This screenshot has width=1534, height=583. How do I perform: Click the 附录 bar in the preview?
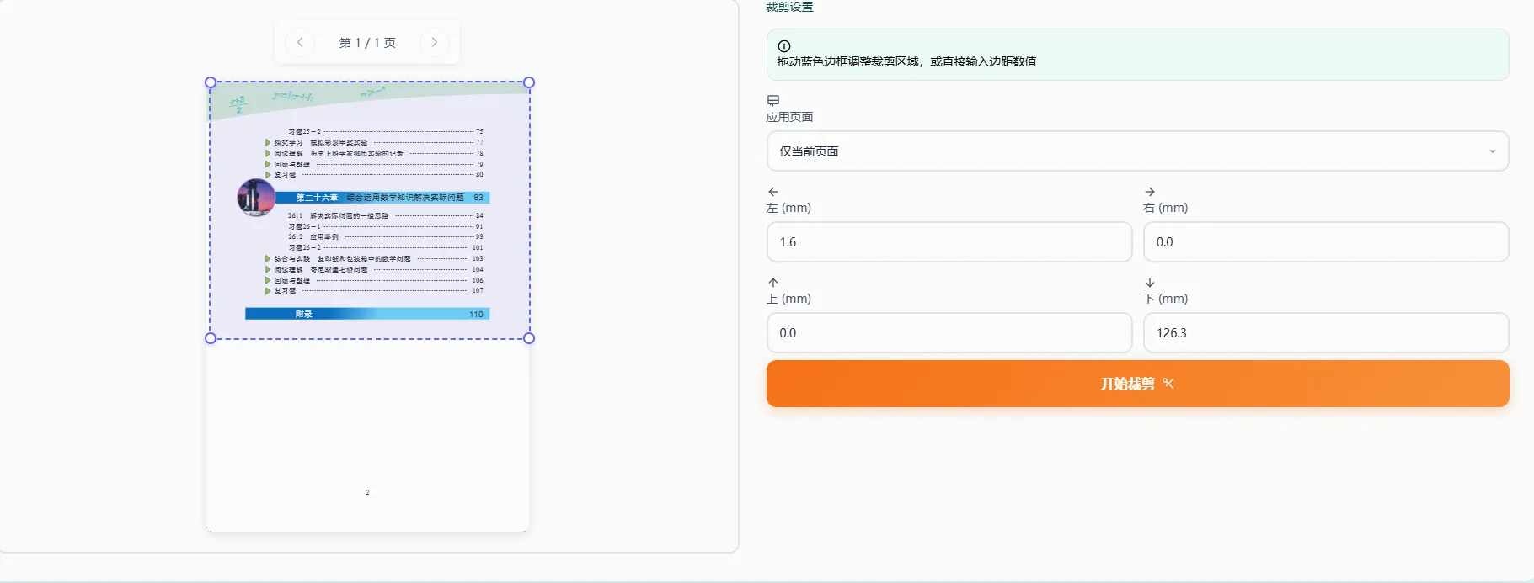pyautogui.click(x=367, y=314)
